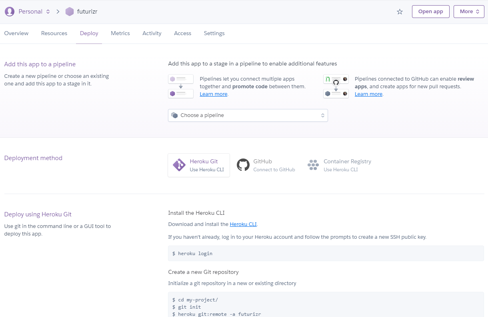Choose Container Registry deployment method
488x317 pixels.
pos(339,165)
